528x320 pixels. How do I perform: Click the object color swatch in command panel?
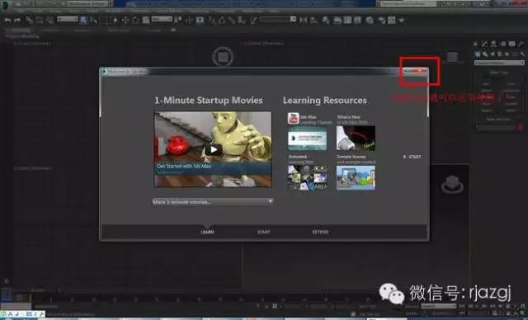(521, 128)
